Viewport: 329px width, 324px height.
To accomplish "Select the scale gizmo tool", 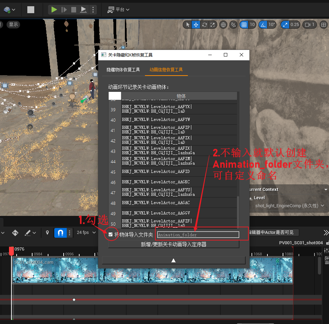I will (x=213, y=25).
